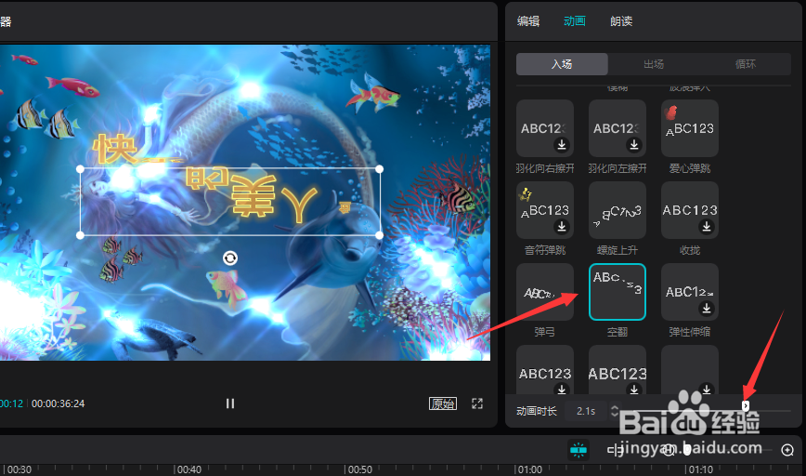Click the 01:00 mark on the timeline ruler
806x476 pixels.
tap(530, 469)
